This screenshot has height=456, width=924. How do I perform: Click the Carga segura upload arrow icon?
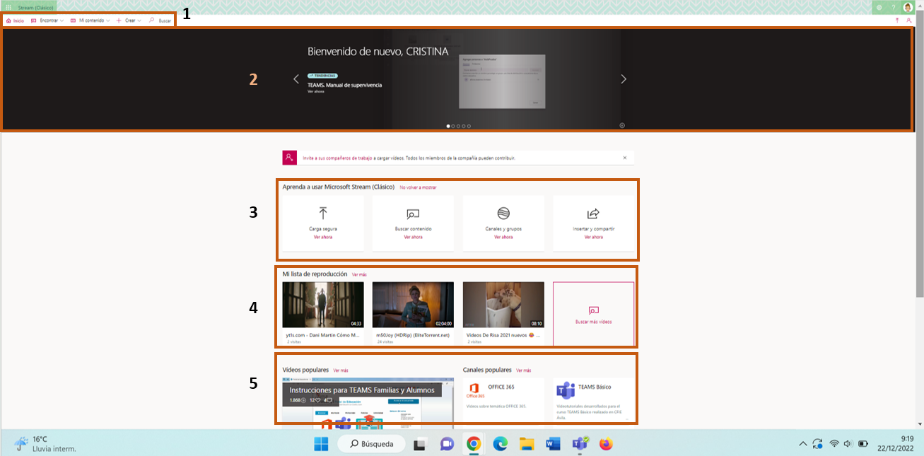[x=323, y=214]
